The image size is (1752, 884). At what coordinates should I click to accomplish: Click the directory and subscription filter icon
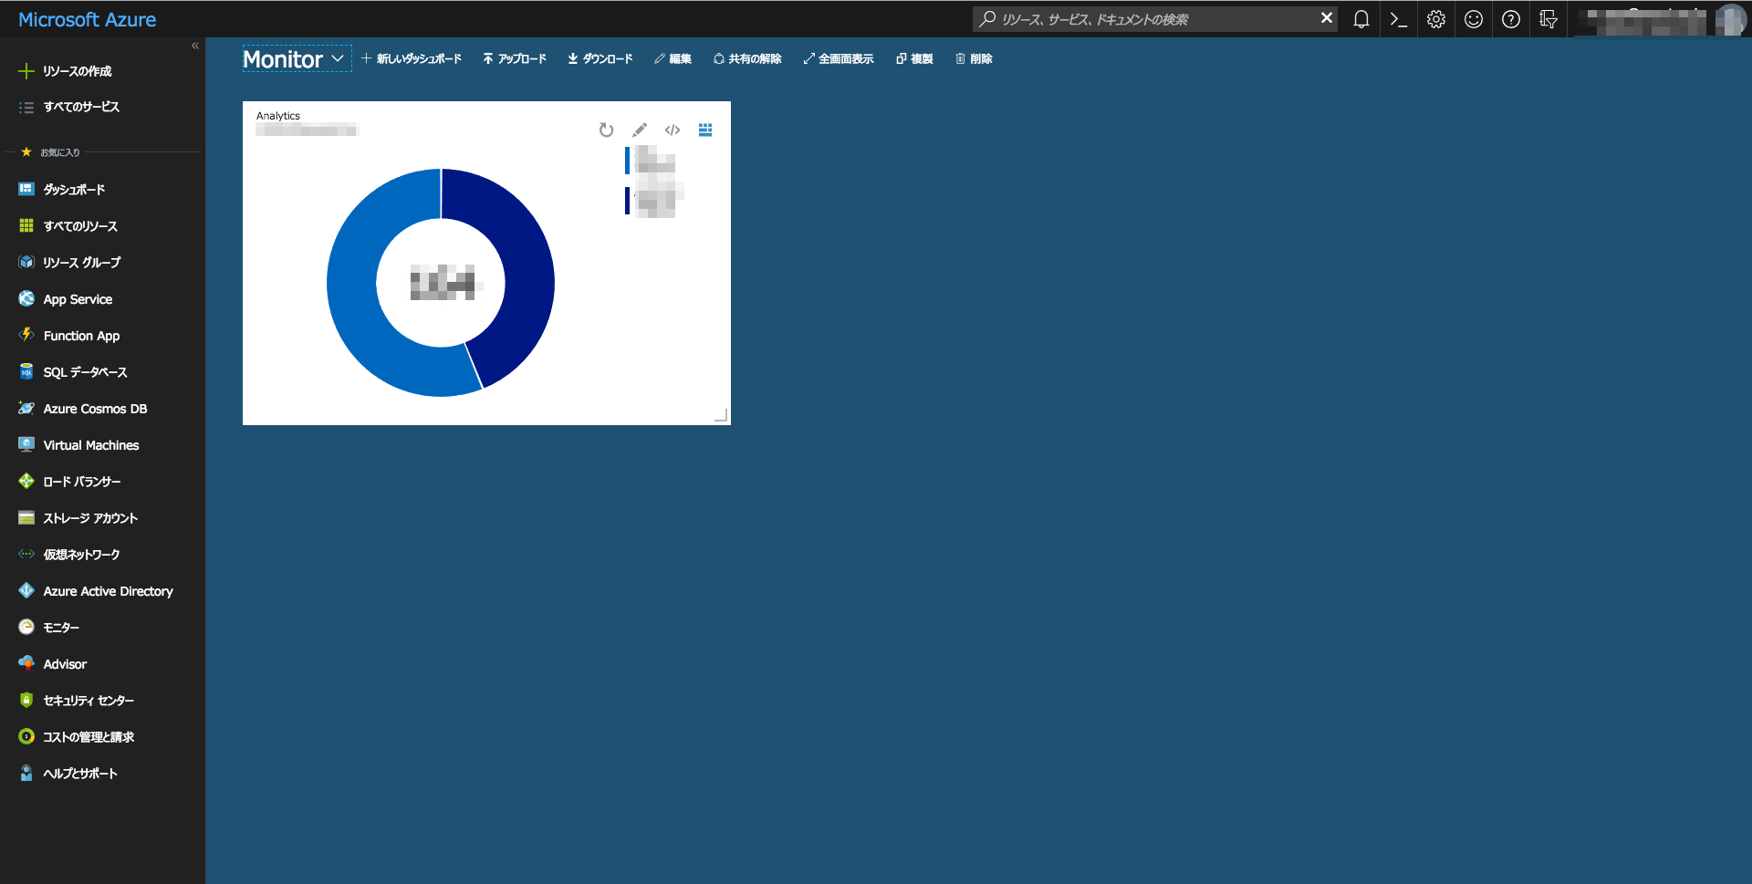[1549, 19]
